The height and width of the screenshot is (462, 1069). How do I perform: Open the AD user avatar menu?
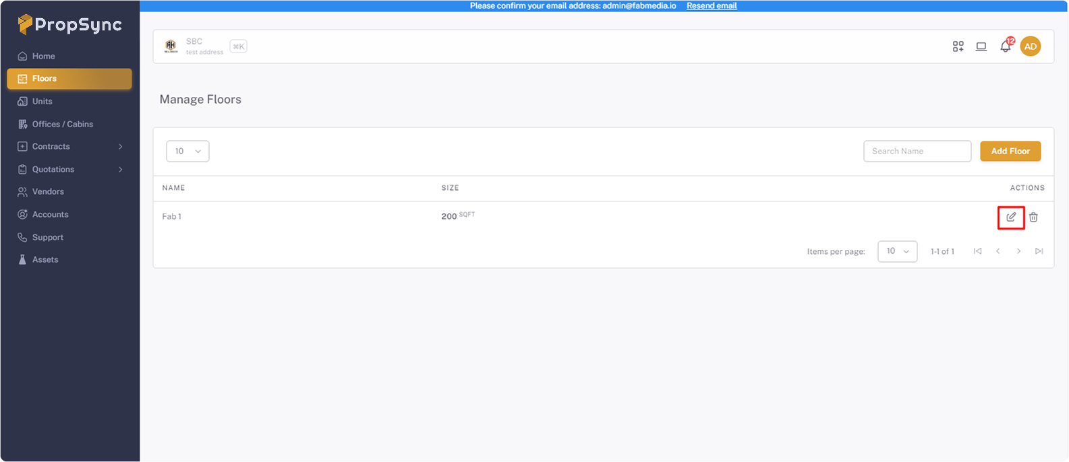click(x=1031, y=46)
